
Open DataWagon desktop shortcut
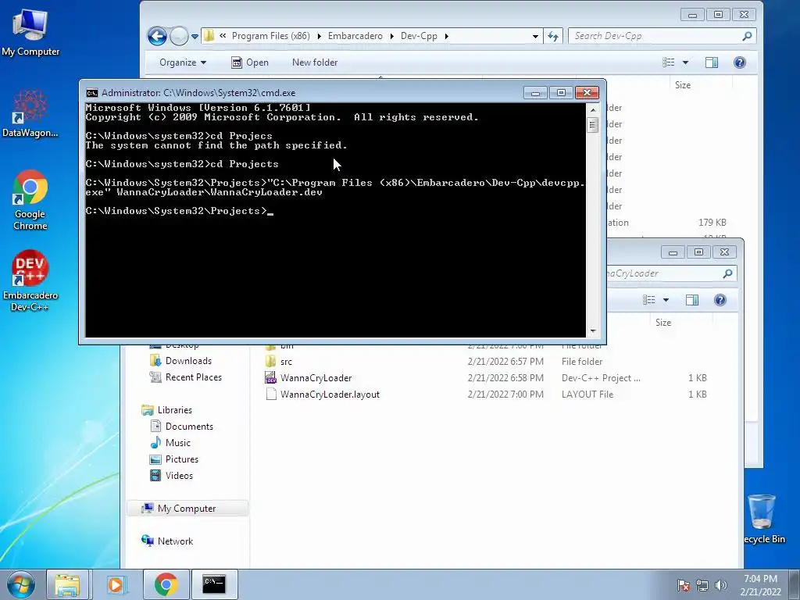[30, 113]
